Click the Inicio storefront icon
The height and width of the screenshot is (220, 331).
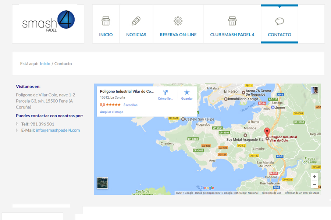point(106,21)
